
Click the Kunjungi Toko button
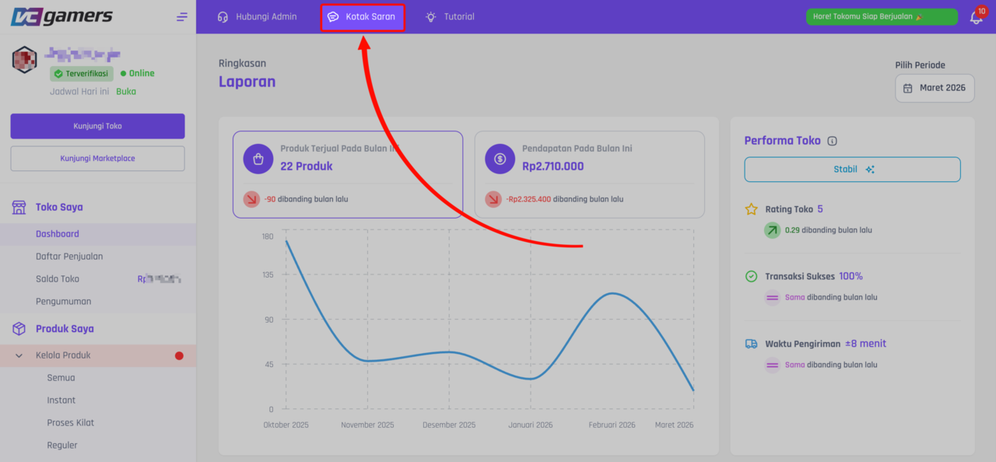pos(97,126)
